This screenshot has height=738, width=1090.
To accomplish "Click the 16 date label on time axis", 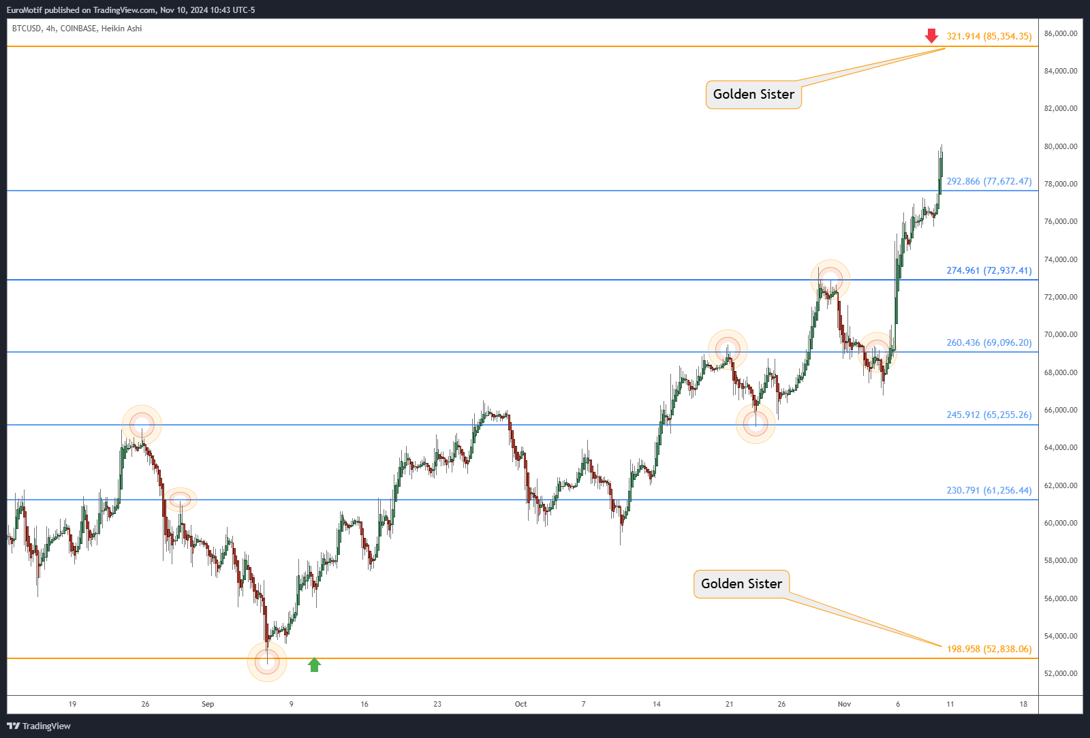I will [x=364, y=704].
